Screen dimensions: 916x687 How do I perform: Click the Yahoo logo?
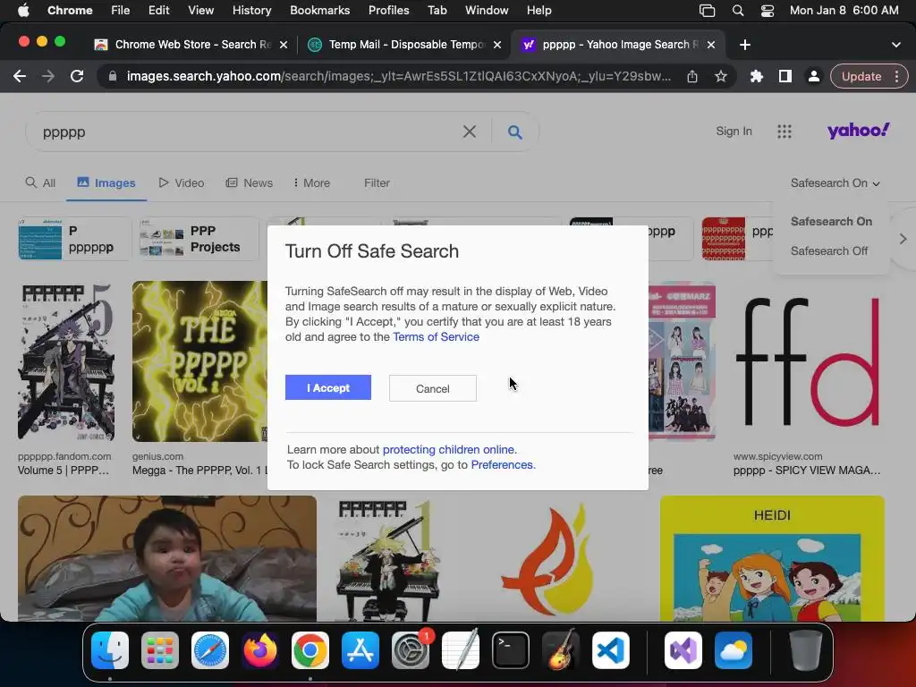point(858,131)
